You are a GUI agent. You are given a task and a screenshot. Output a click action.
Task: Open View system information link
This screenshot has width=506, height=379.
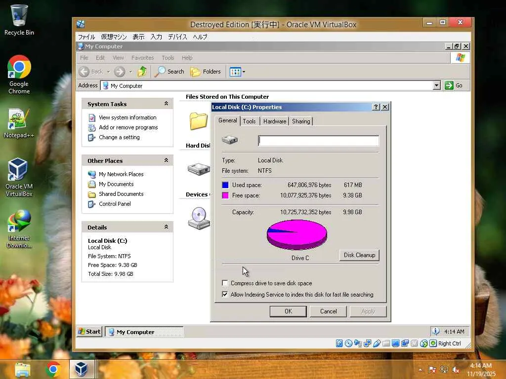click(x=127, y=117)
